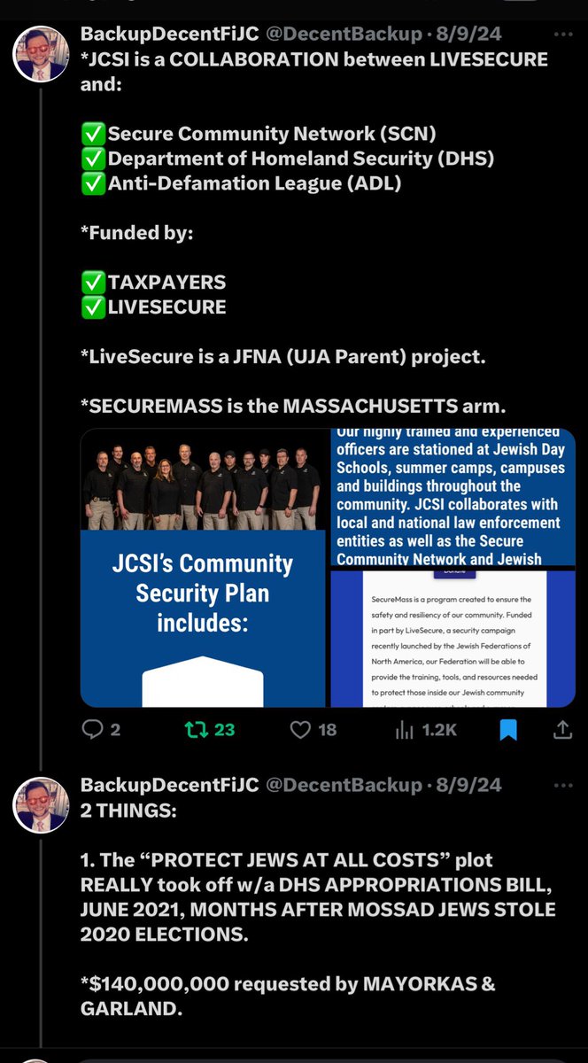
Task: Open the more options menu on second tweet
Action: (x=563, y=785)
